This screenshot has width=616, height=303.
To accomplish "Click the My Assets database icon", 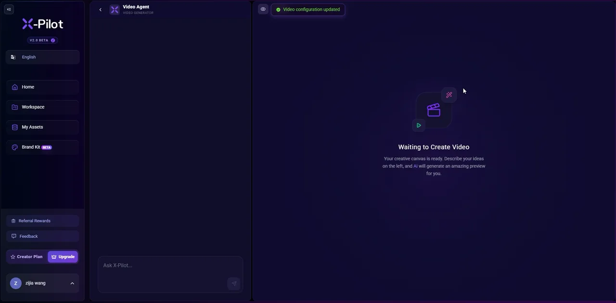I will tap(14, 127).
